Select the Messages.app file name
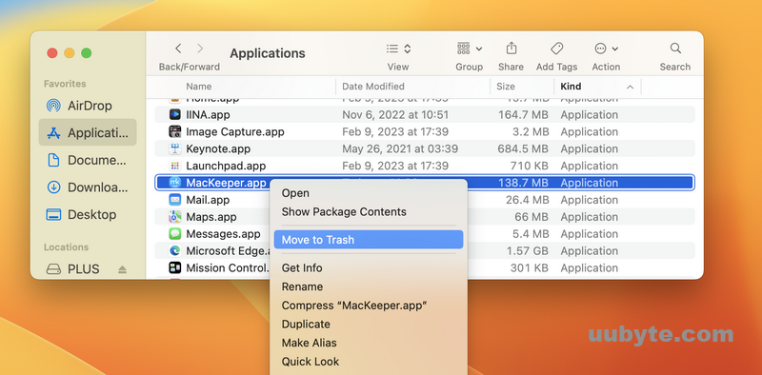Viewport: 762px width, 375px height. point(224,233)
